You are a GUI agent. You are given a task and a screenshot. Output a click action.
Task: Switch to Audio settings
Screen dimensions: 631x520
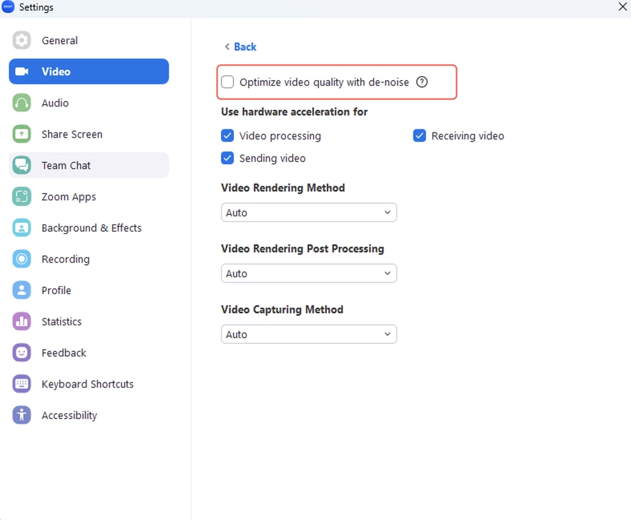pos(89,103)
